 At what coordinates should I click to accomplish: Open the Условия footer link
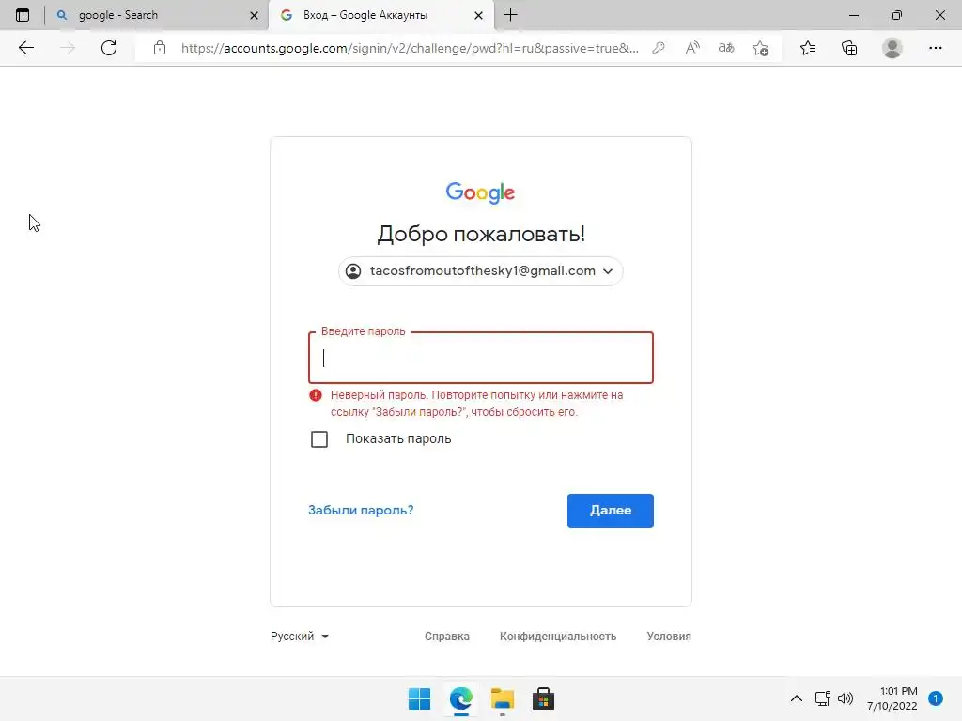tap(669, 637)
